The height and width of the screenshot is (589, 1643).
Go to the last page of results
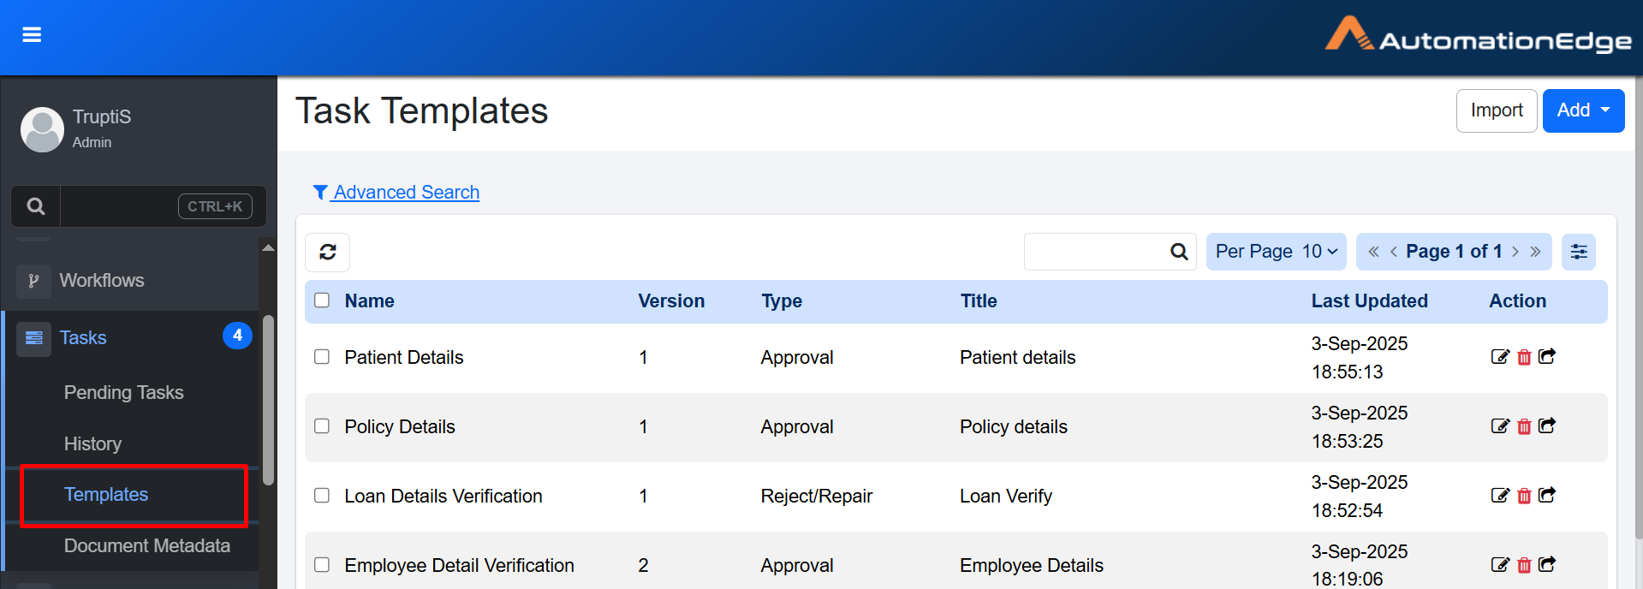coord(1535,252)
